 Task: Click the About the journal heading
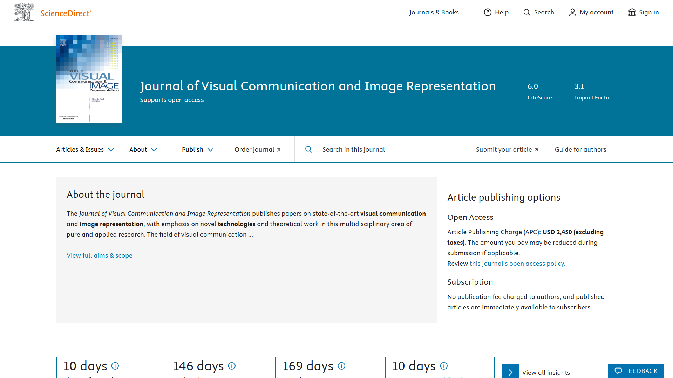pyautogui.click(x=106, y=195)
